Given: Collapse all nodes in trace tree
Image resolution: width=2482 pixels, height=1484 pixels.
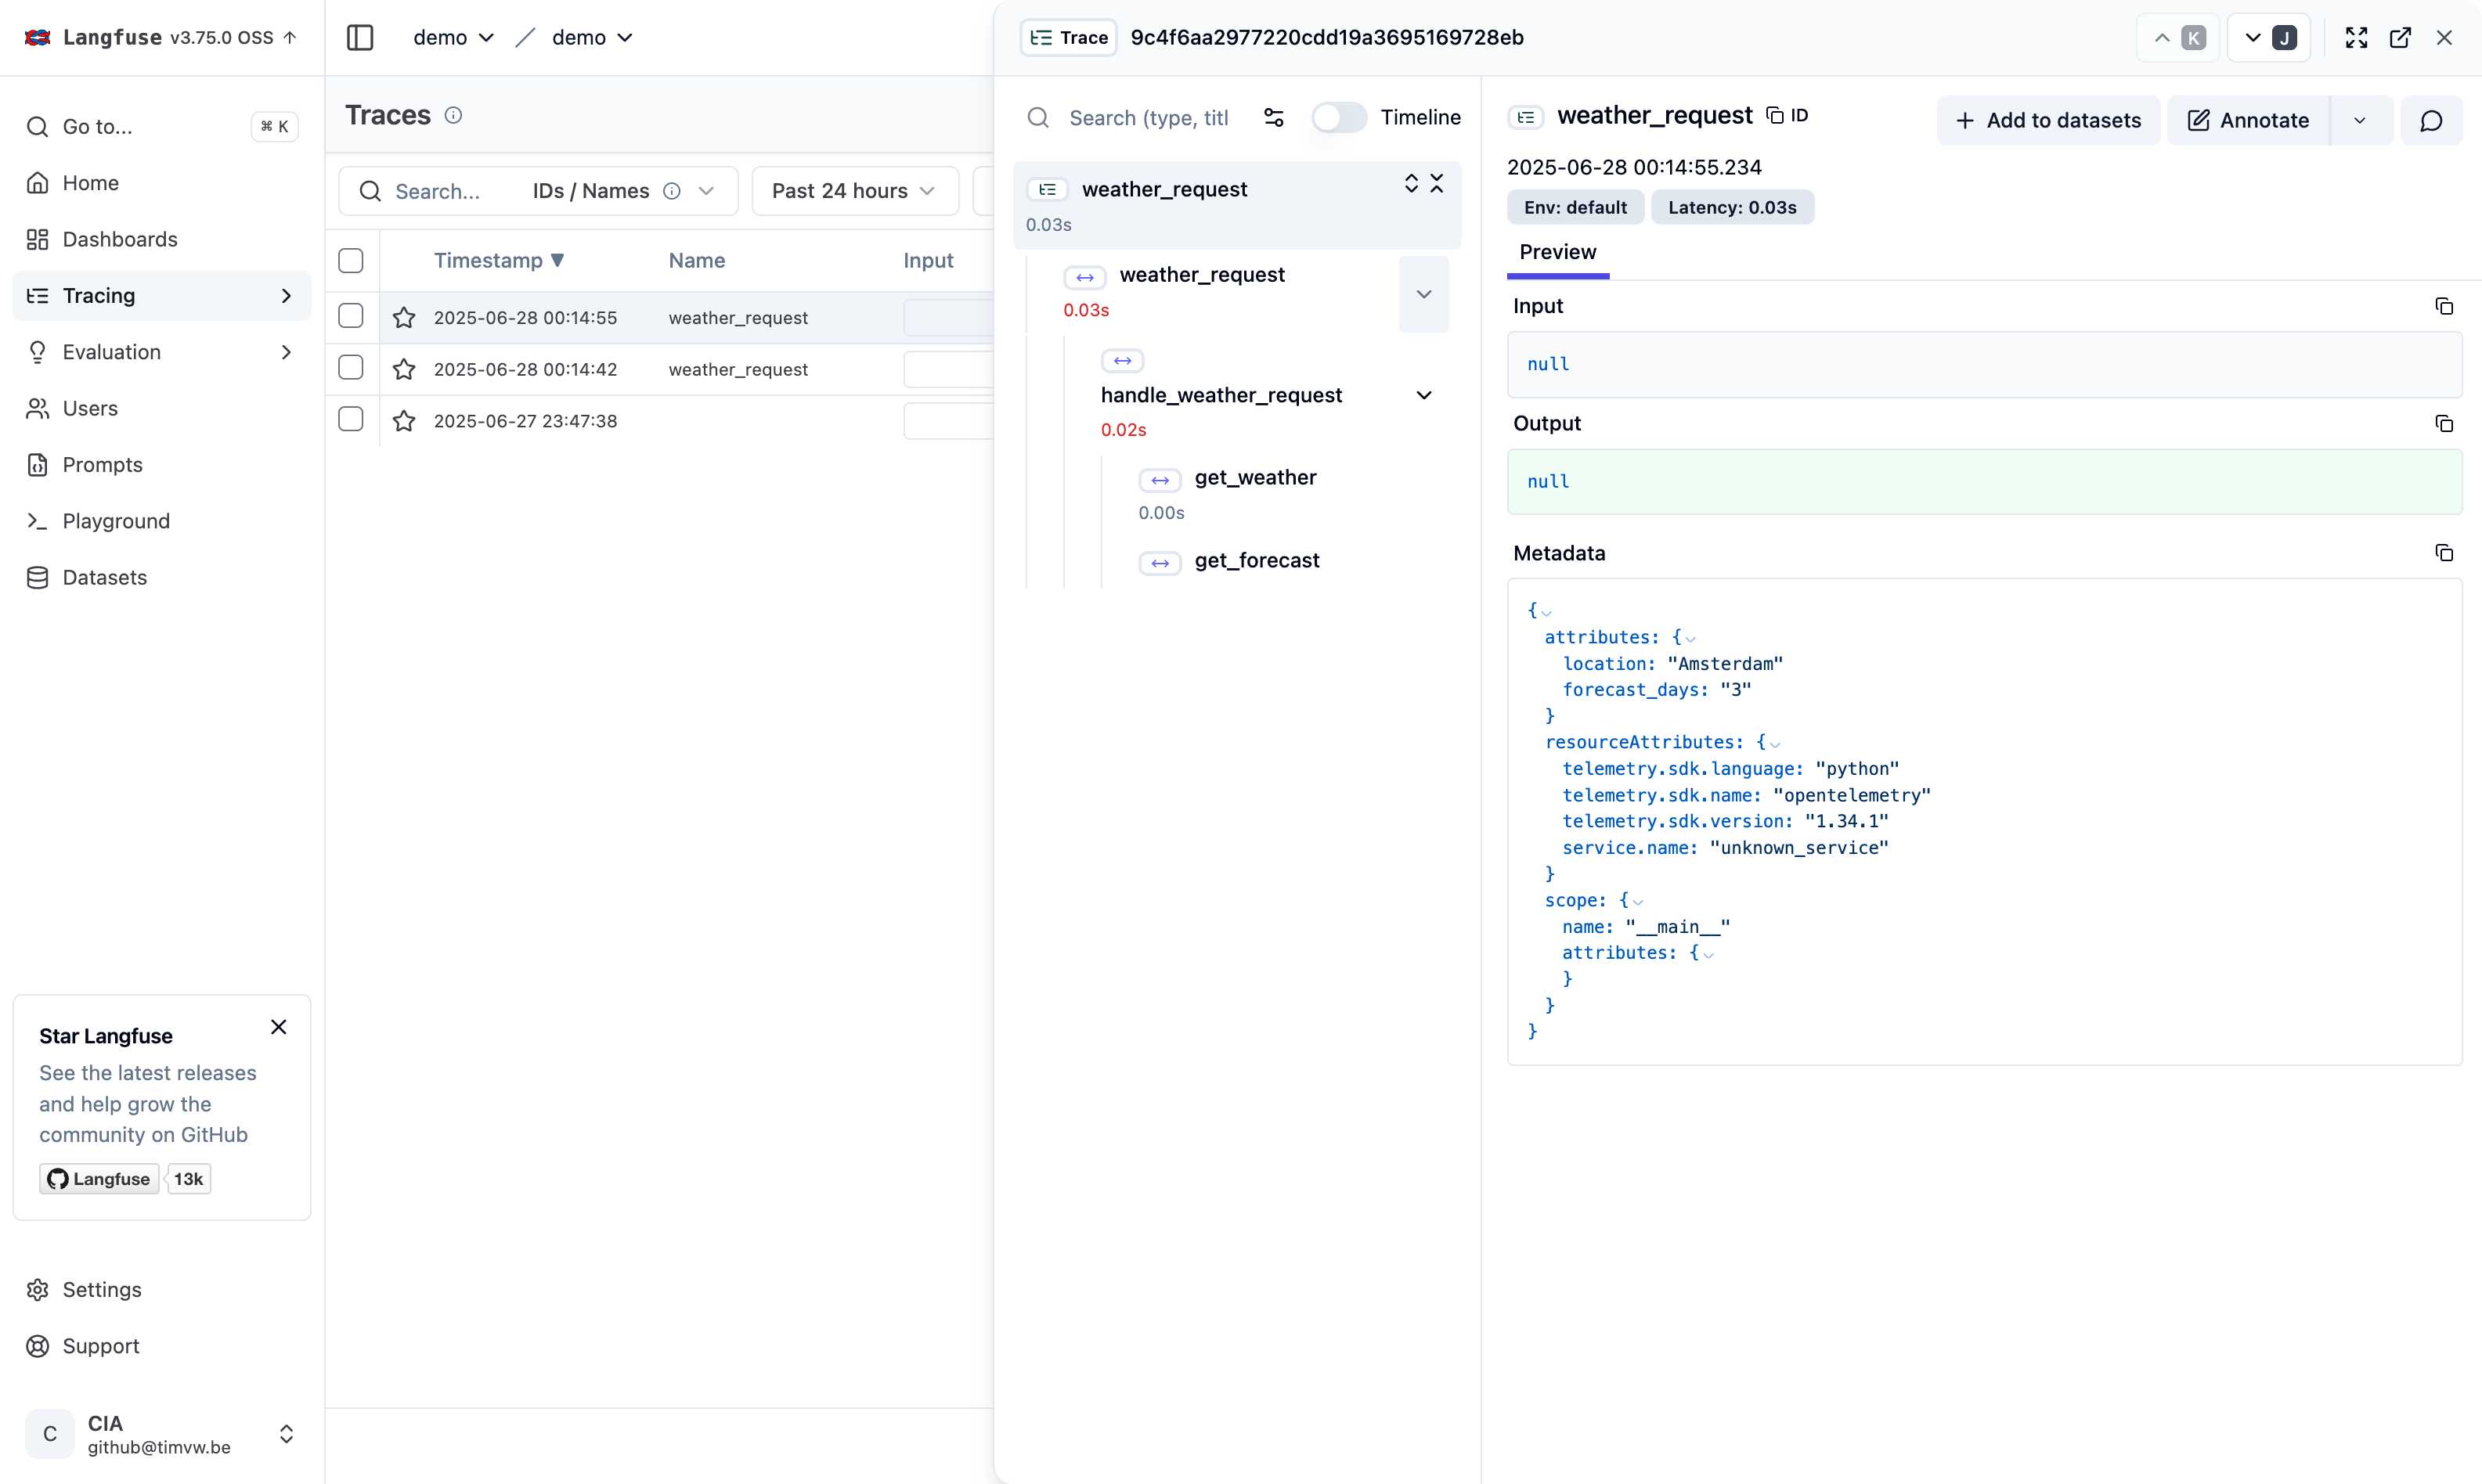Looking at the screenshot, I should pos(1437,183).
